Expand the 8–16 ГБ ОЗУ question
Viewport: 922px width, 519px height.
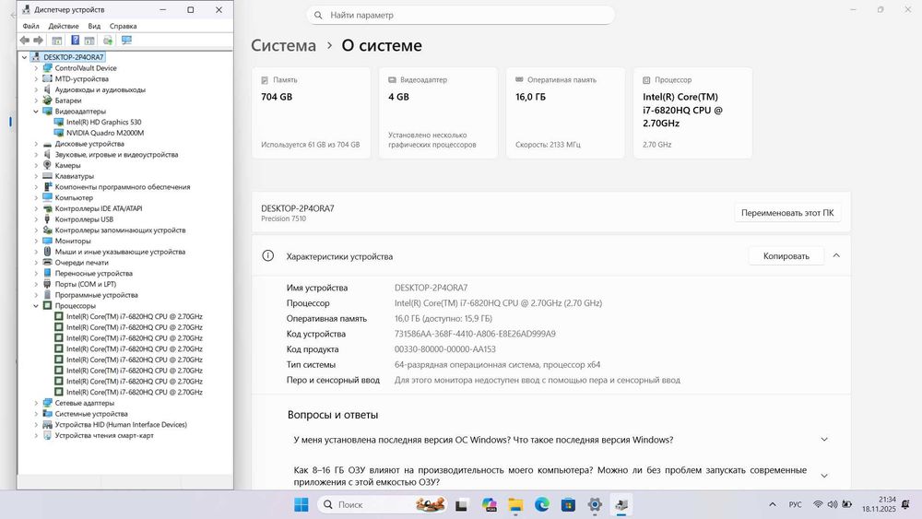824,476
